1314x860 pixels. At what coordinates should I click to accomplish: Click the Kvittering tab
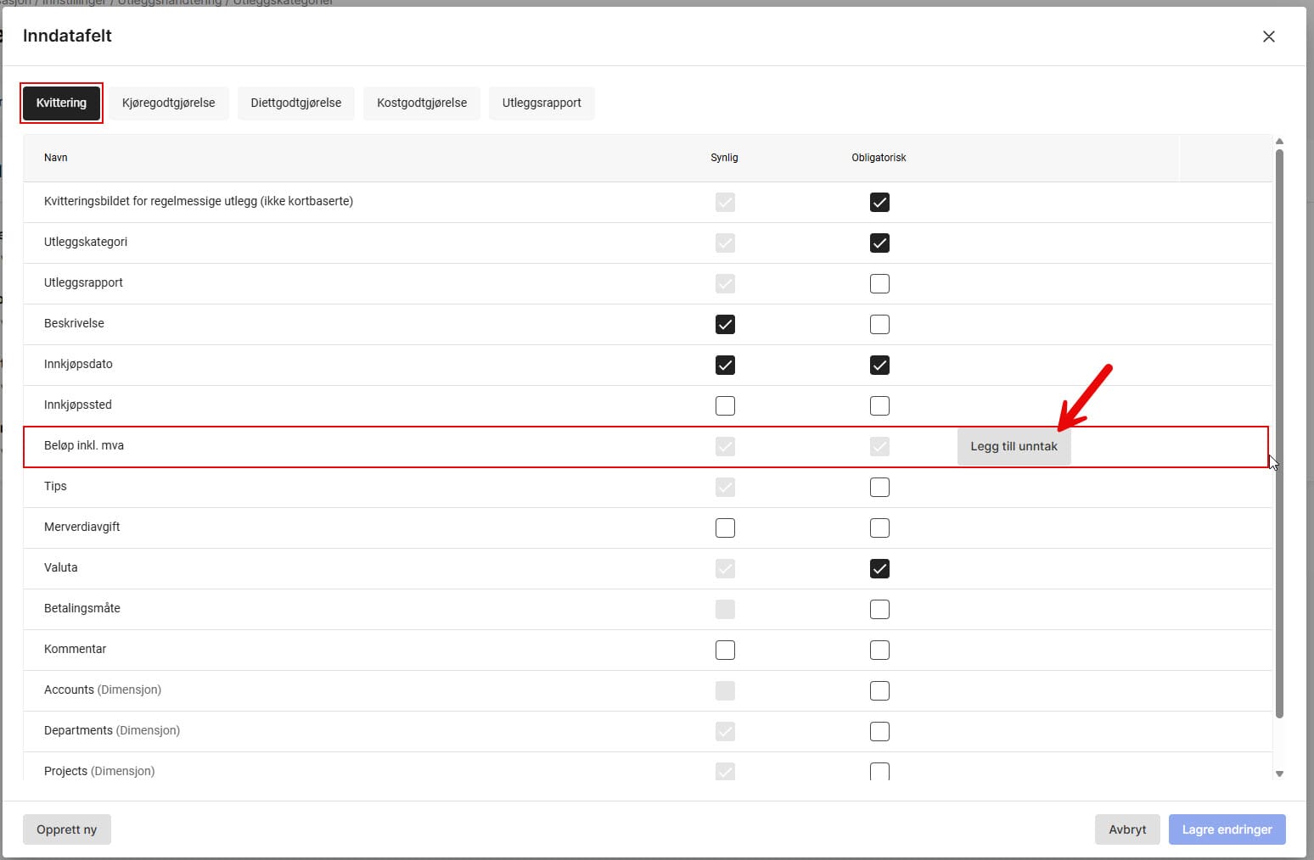point(61,103)
